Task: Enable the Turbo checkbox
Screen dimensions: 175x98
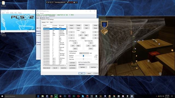Action: pos(70,57)
